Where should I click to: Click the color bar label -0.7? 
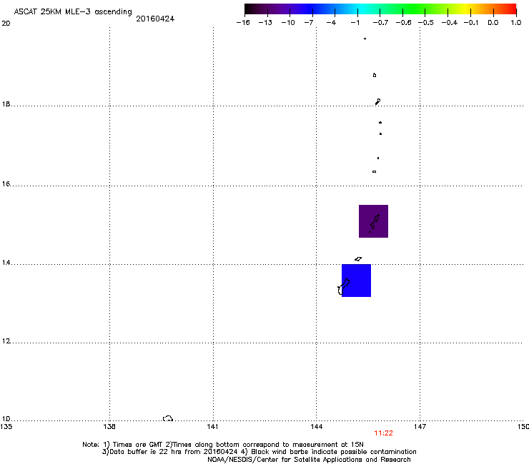pyautogui.click(x=380, y=23)
